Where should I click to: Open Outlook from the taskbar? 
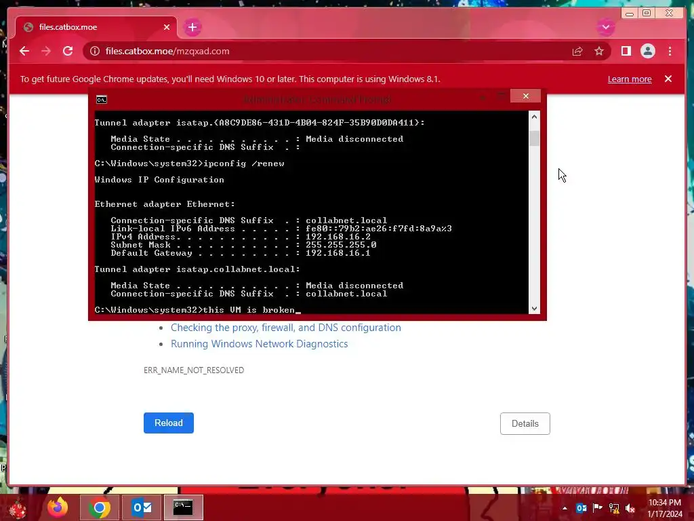tap(142, 507)
